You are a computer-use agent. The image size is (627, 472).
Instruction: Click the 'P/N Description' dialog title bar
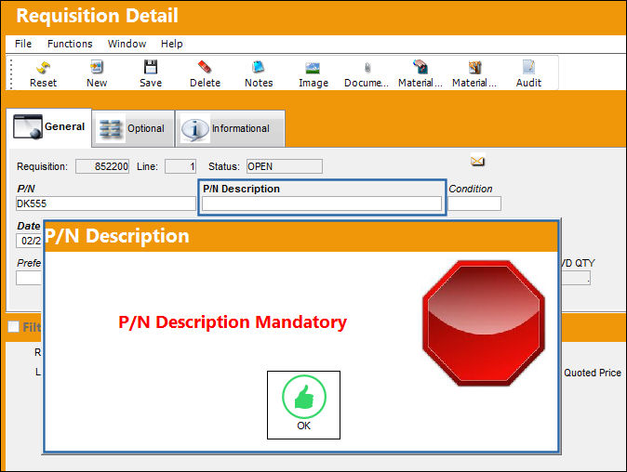(x=300, y=236)
